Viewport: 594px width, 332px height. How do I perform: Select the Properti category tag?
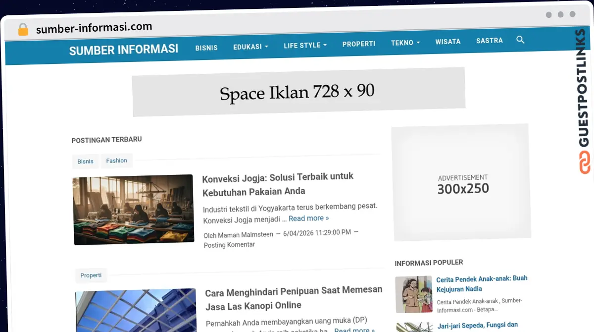(x=91, y=275)
